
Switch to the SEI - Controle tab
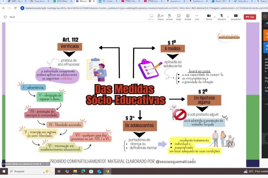pos(107,2)
